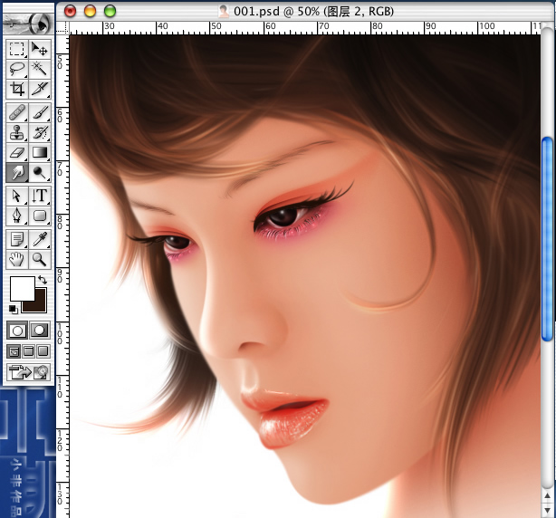Select the Type tool
Viewport: 556px width, 518px height.
coord(39,196)
